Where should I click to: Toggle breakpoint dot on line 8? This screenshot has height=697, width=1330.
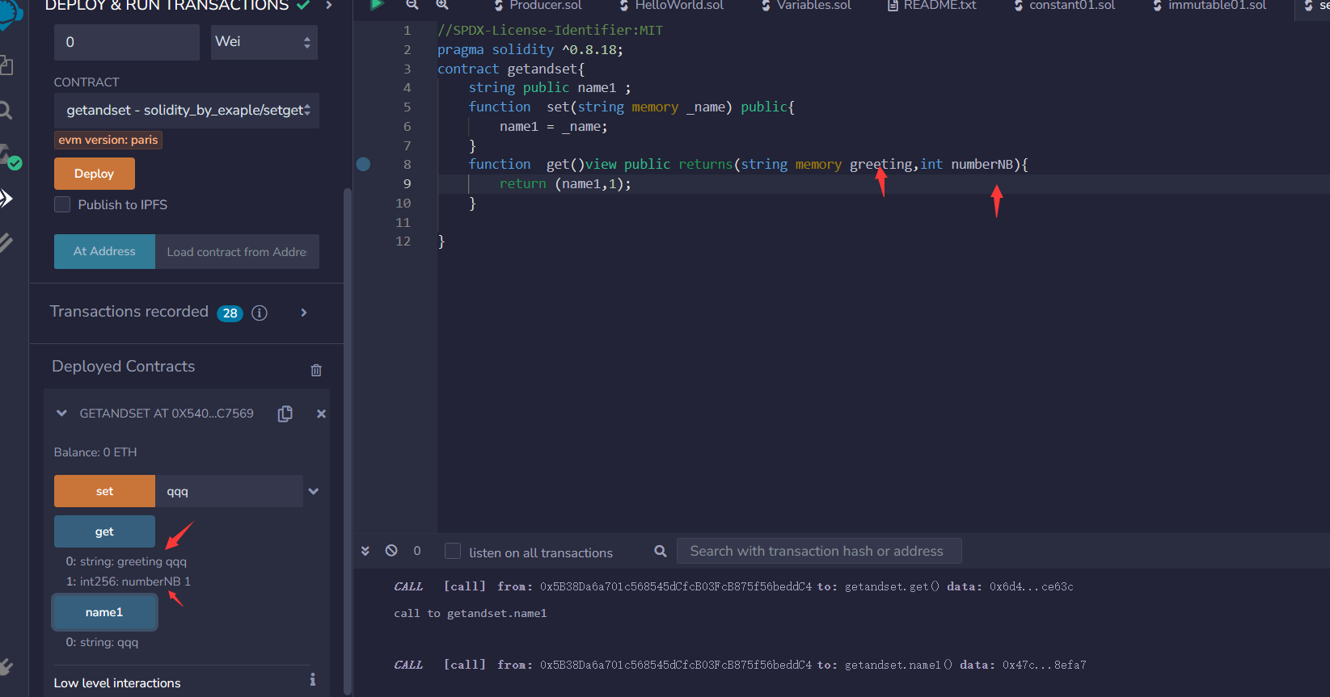364,164
